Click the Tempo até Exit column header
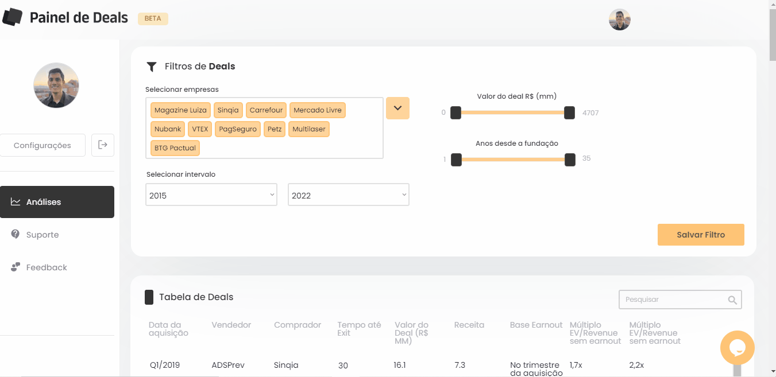The width and height of the screenshot is (776, 377). click(359, 329)
